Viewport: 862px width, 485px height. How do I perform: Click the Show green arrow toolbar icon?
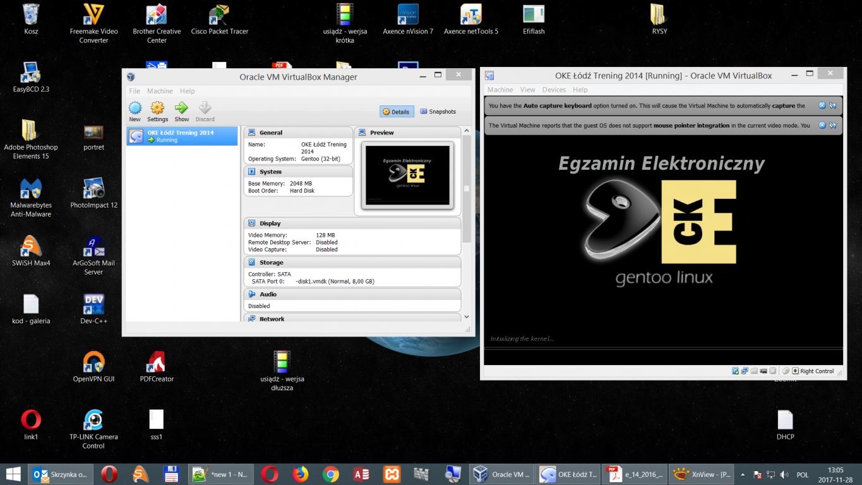(182, 107)
